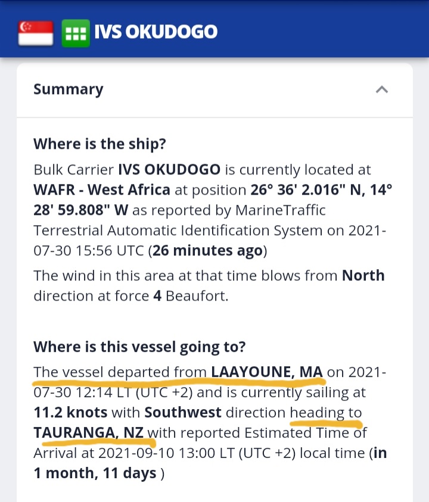Click the 'Where is the ship?' heading
The height and width of the screenshot is (502, 429).
[x=100, y=144]
